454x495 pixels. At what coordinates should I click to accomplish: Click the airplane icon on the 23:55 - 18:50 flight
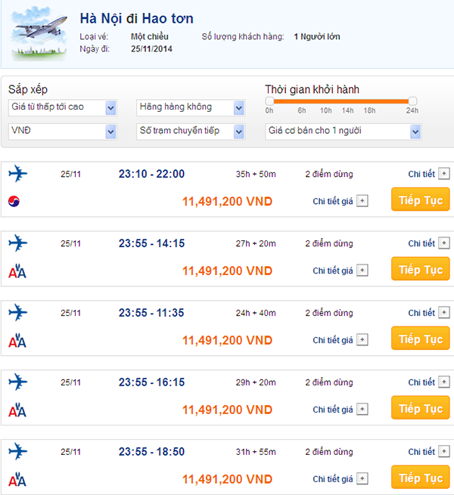click(x=17, y=451)
